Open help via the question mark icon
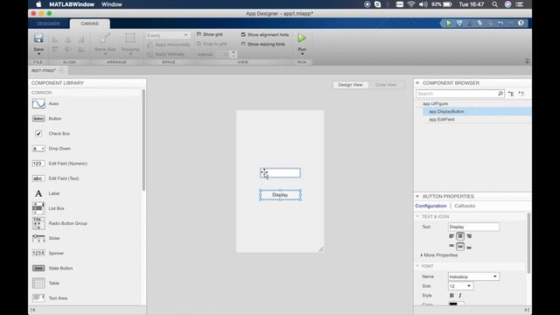This screenshot has height=315, width=560. point(521,24)
